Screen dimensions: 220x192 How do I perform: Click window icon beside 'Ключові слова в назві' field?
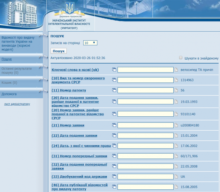coord(114,70)
